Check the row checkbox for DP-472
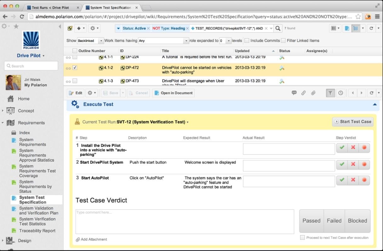This screenshot has height=251, width=383. 74,67
